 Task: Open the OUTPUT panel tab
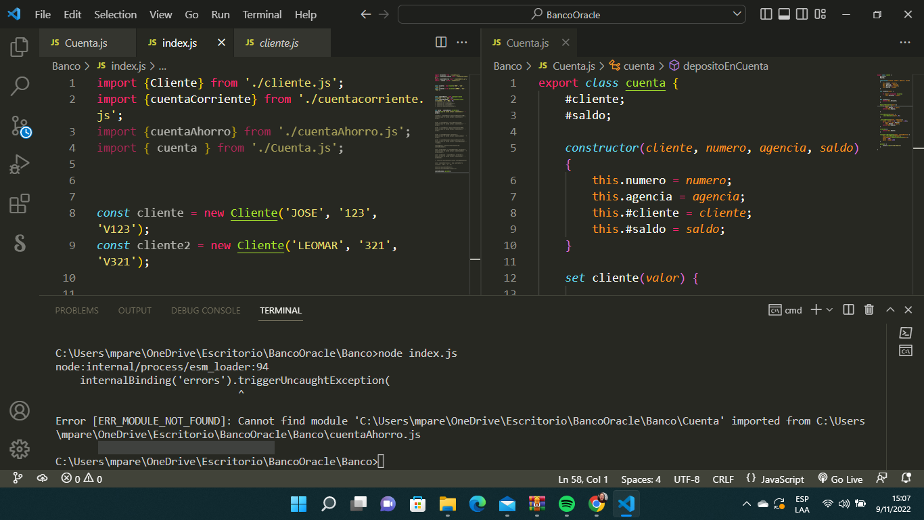(135, 310)
